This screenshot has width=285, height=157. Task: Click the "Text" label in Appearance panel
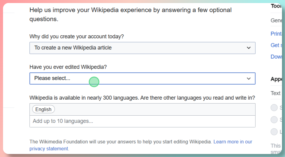click(x=276, y=93)
